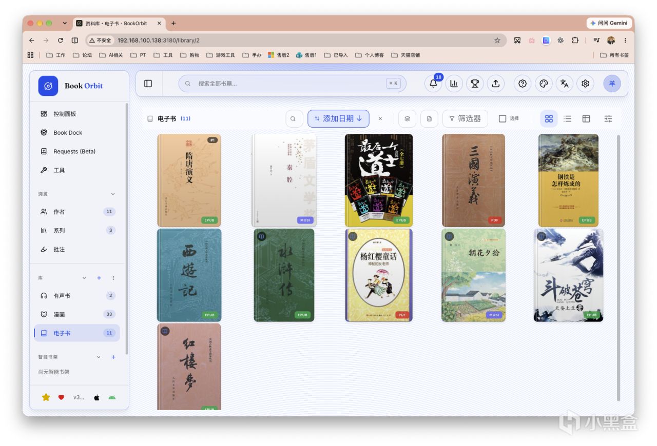Add a new library with the plus icon
Image resolution: width=657 pixels, height=446 pixels.
[99, 278]
